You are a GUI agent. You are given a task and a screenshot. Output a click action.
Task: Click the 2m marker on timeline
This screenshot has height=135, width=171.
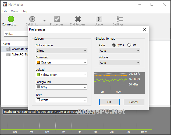[x=112, y=132]
